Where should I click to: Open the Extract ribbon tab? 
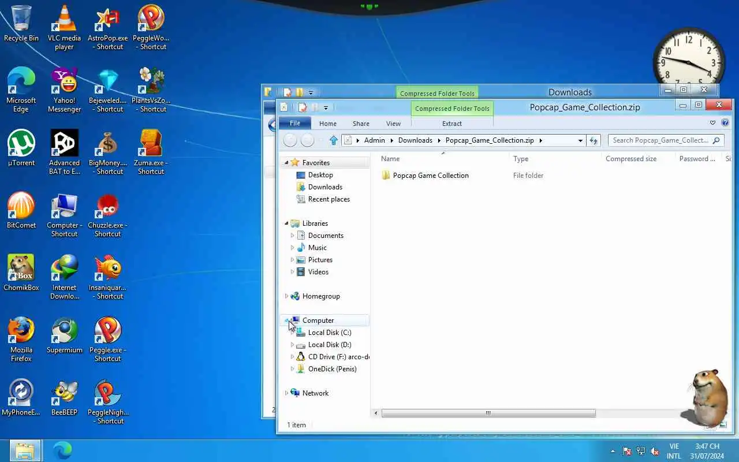coord(452,124)
